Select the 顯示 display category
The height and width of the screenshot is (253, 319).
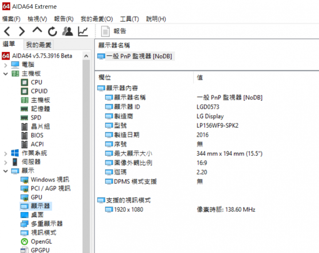pyautogui.click(x=23, y=171)
